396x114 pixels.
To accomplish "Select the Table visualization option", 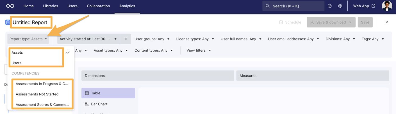I will click(108, 93).
